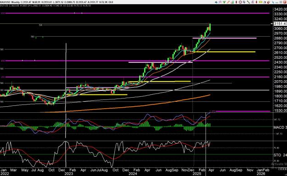
Task: Click the 3080.00 price axis label
Action: coord(280,28)
